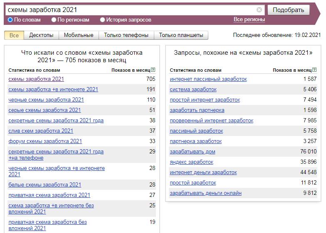Open 'простой интернет заработок' link

coord(205,100)
